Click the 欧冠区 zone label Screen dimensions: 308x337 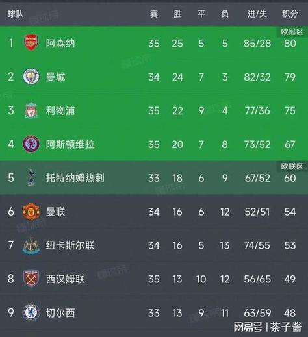[x=292, y=32]
